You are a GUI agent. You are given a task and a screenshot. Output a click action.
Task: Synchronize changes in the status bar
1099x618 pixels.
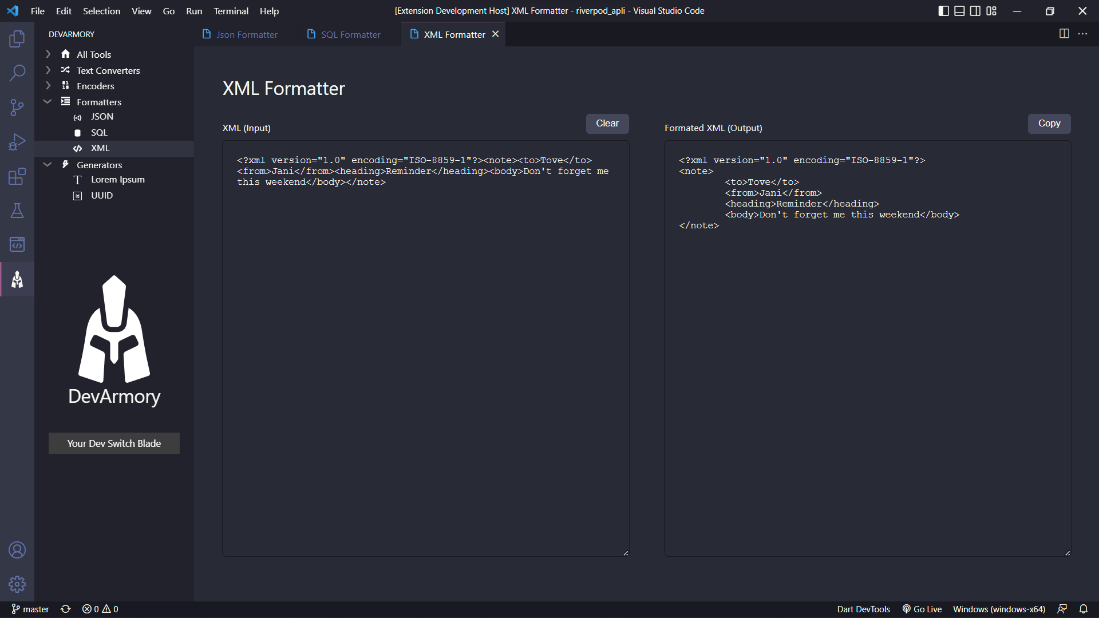click(66, 609)
